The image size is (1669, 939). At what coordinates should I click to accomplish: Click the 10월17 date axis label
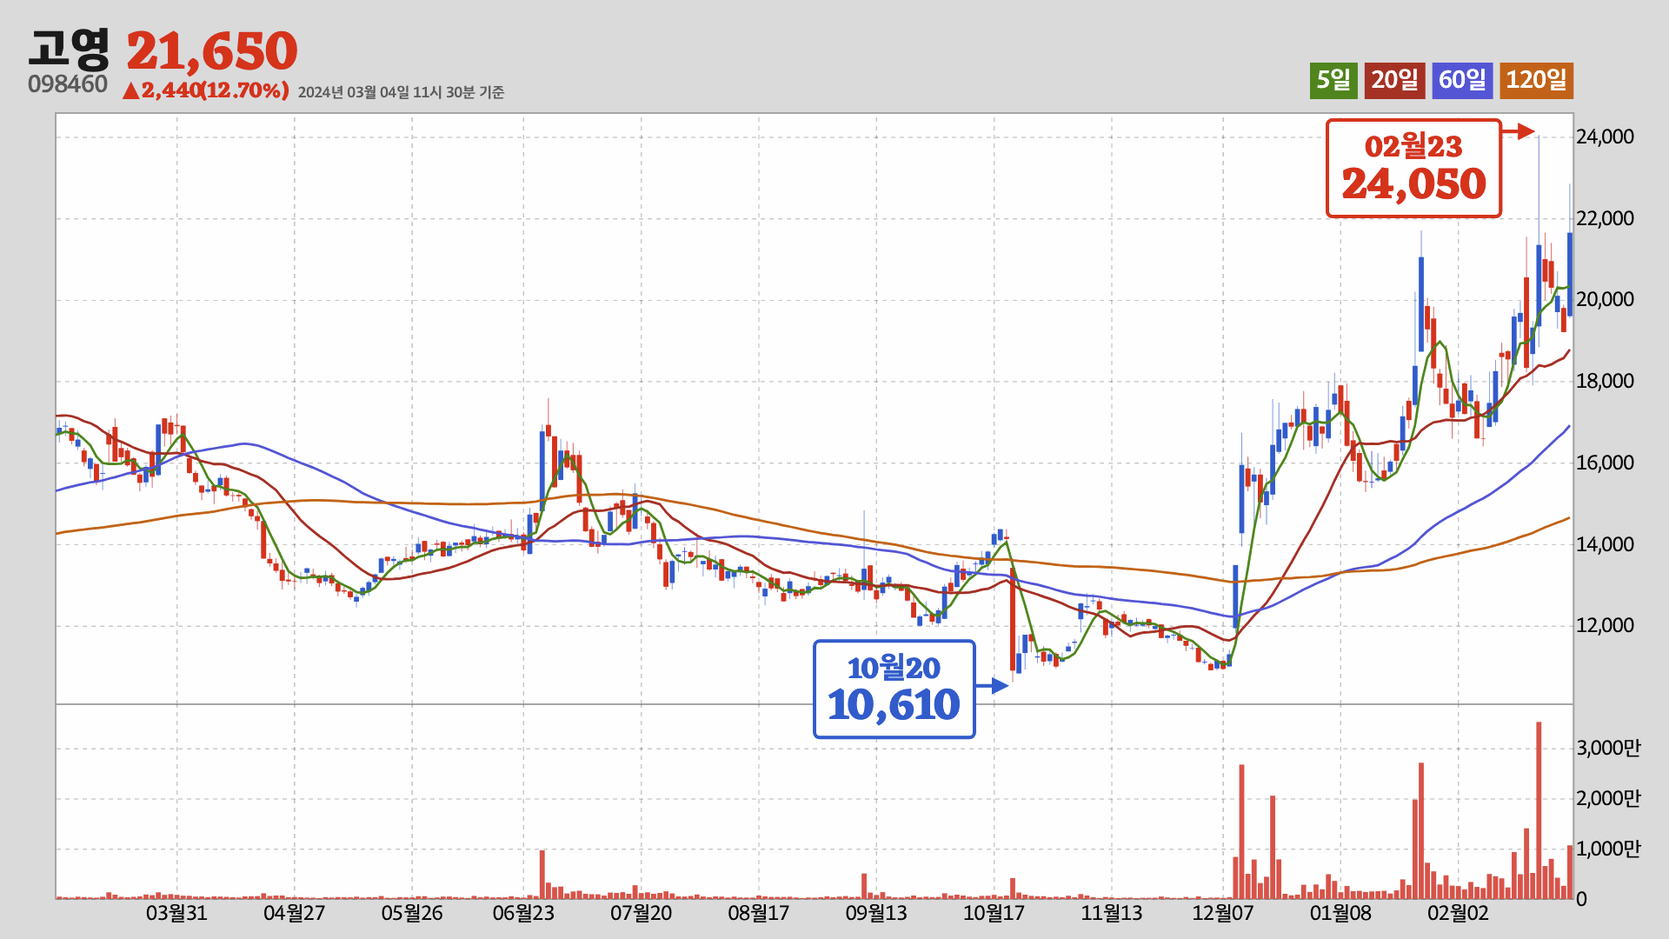(994, 913)
